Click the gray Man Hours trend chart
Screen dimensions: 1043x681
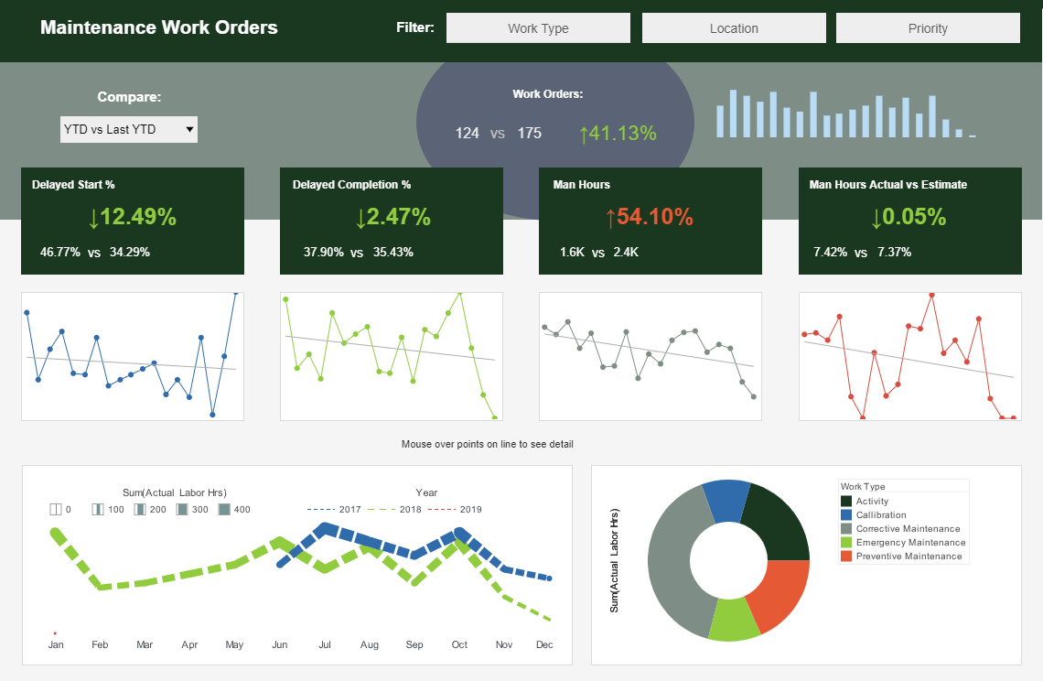point(650,356)
